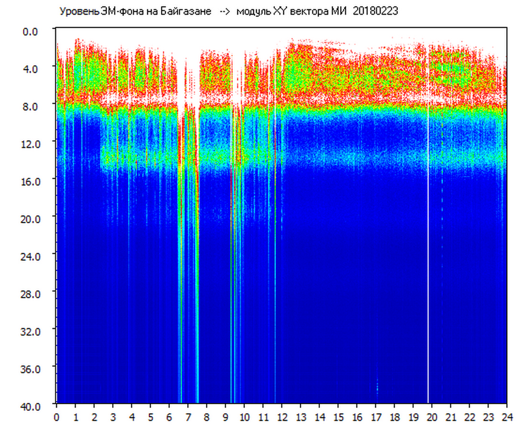Click hour 22 label on the horizontal axis
The height and width of the screenshot is (431, 525).
point(469,417)
